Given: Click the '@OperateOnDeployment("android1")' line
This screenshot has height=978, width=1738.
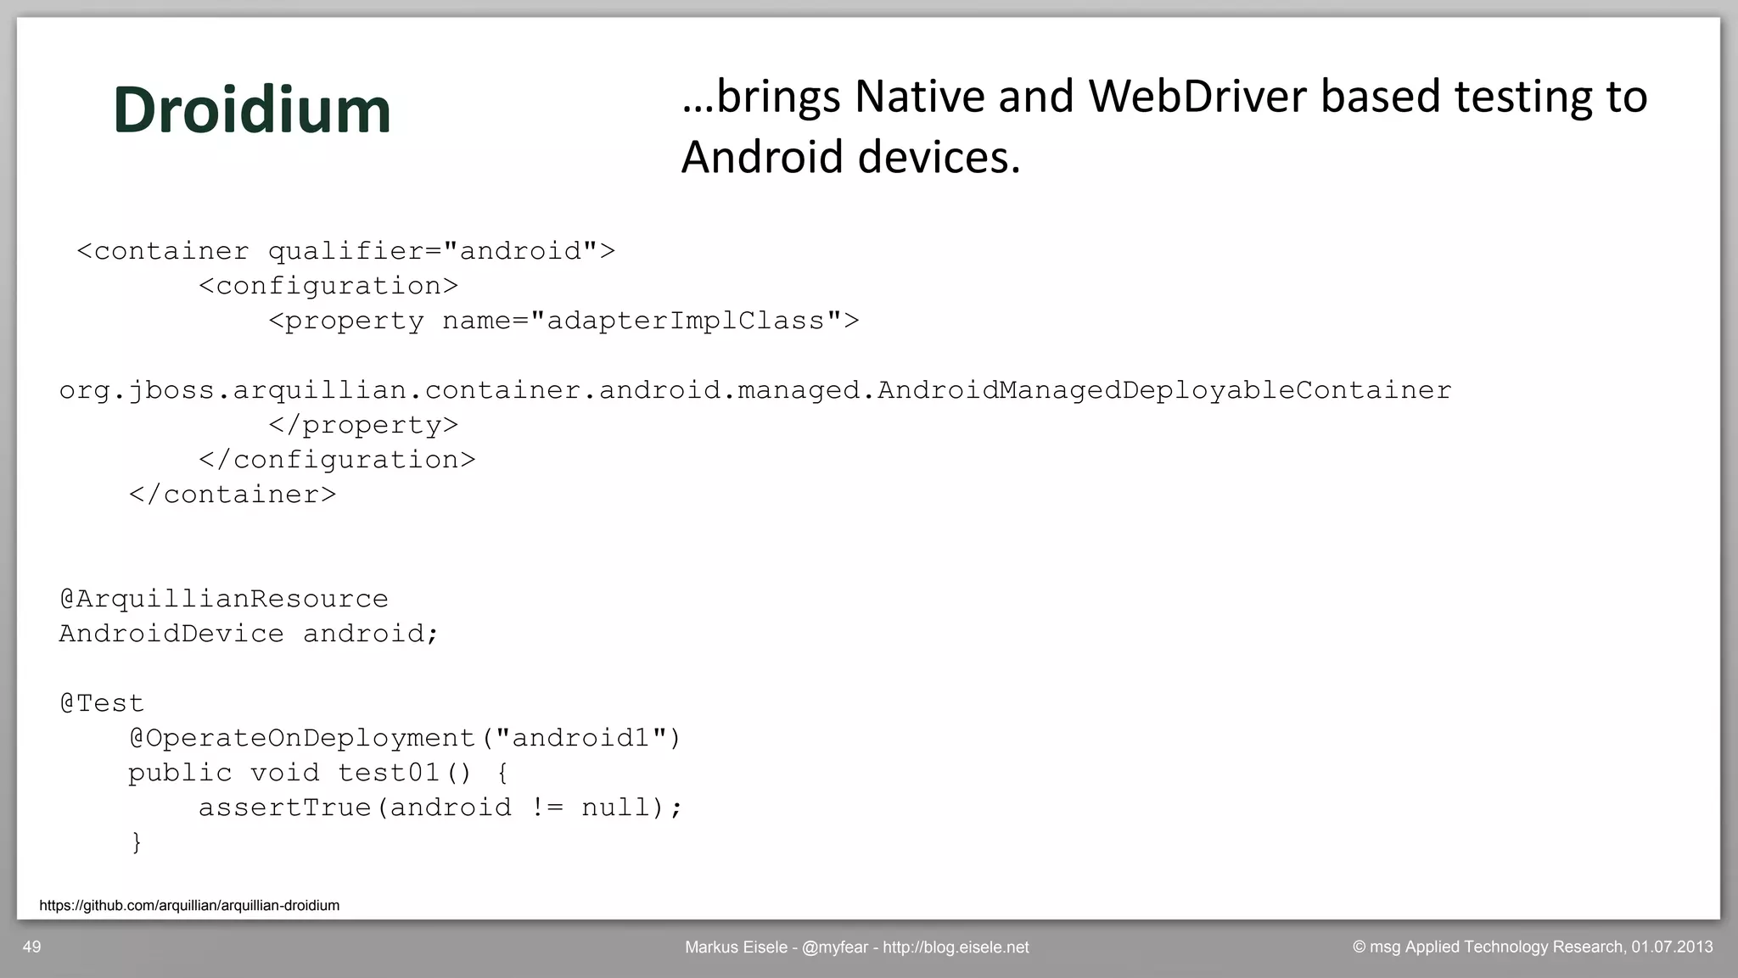Looking at the screenshot, I should pos(405,738).
